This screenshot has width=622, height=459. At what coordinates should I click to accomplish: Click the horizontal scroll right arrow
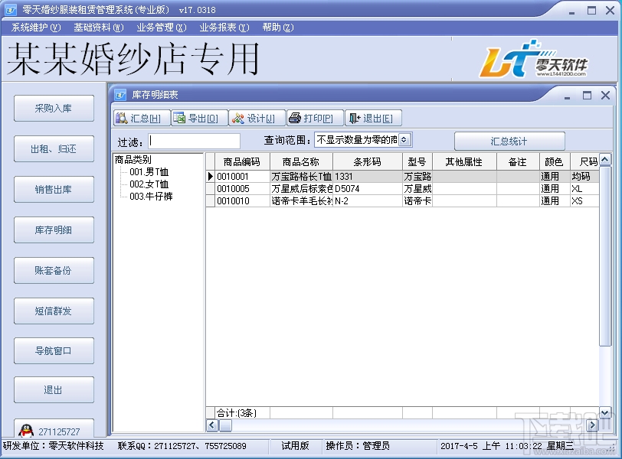tap(593, 425)
